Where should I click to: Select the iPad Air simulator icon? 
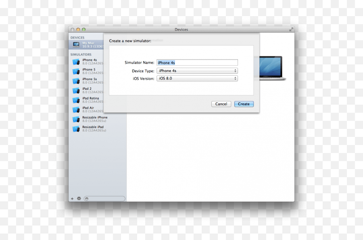(76, 109)
